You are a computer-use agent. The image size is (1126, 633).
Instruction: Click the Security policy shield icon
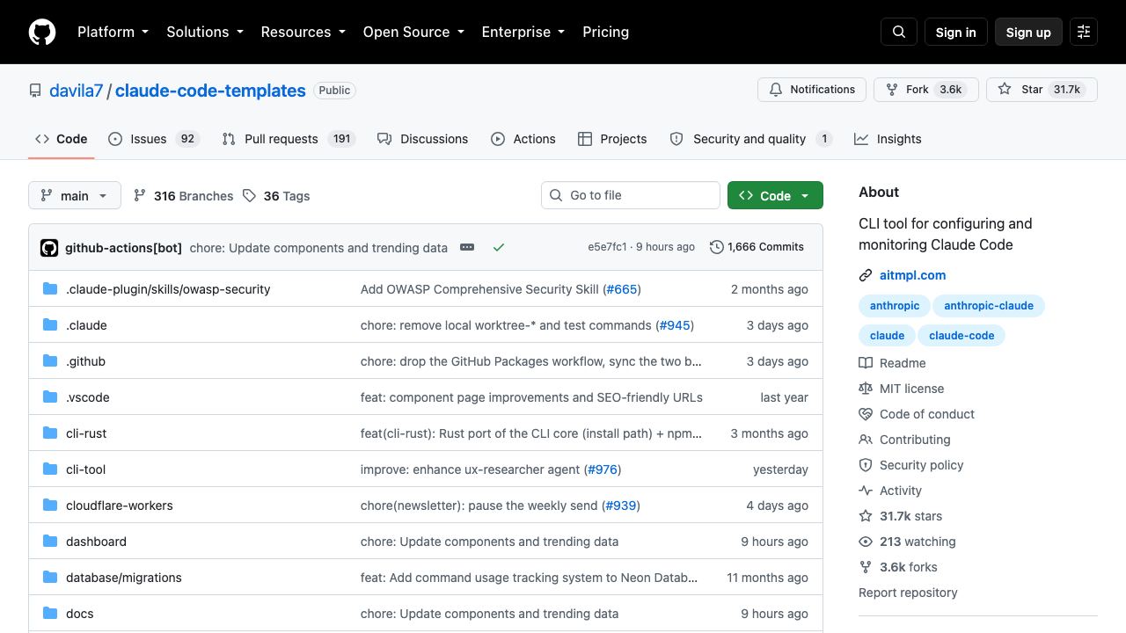click(x=866, y=465)
